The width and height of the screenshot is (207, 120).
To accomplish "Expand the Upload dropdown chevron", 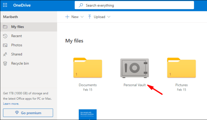I will coord(109,17).
